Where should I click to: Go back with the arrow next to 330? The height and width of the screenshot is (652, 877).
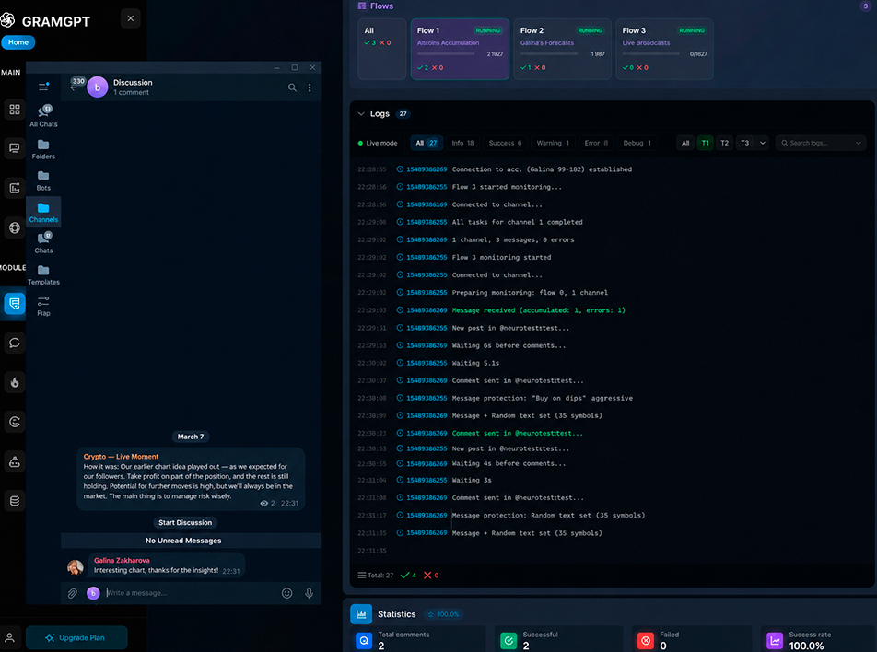(74, 87)
